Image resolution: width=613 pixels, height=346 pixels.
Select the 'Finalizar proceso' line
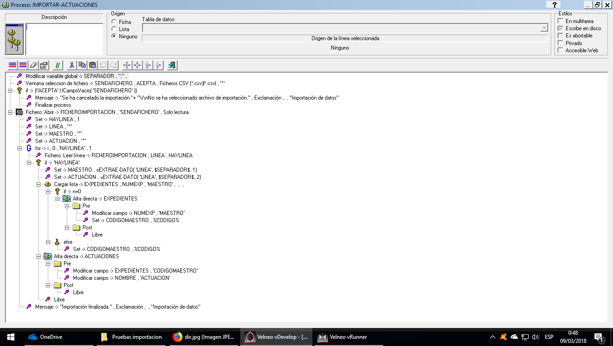tap(53, 105)
